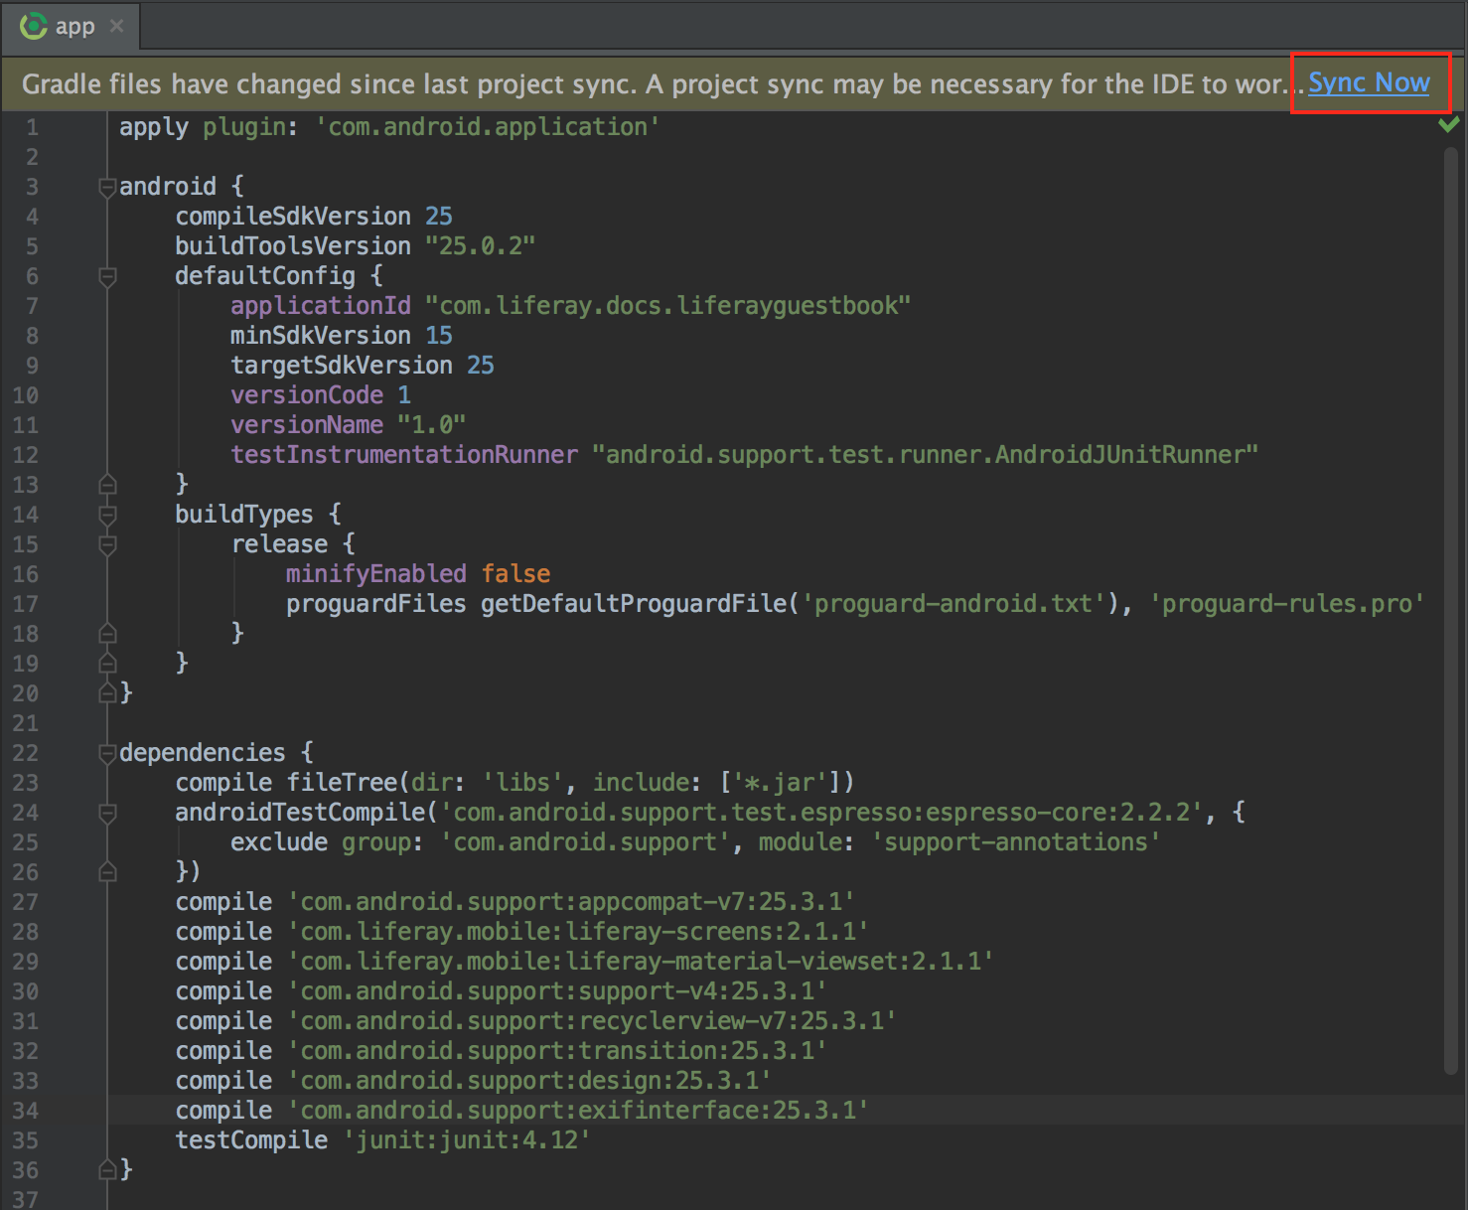1468x1210 pixels.
Task: Click the versionCode keyword
Action: (x=307, y=395)
